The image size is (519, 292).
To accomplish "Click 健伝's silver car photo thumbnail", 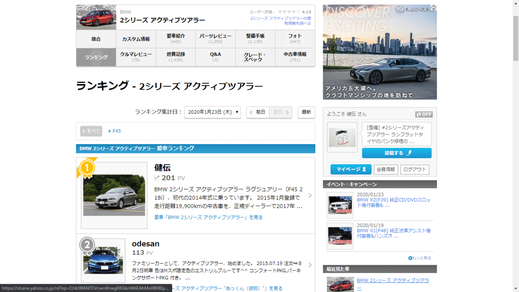I will (114, 195).
